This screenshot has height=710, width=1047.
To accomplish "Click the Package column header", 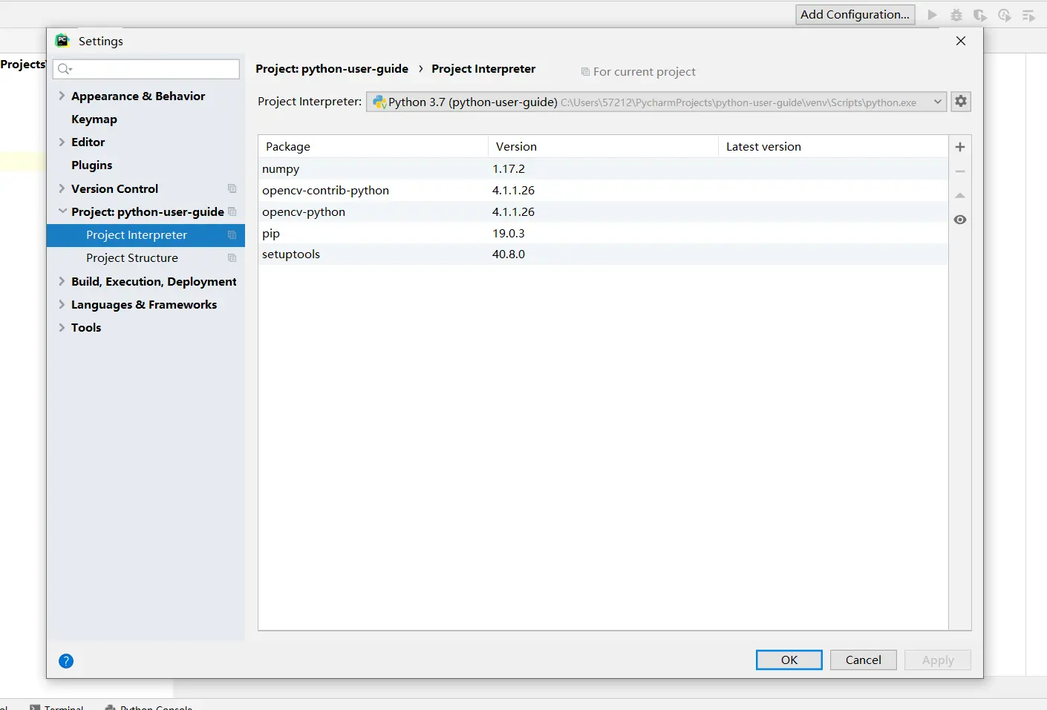I will 373,147.
